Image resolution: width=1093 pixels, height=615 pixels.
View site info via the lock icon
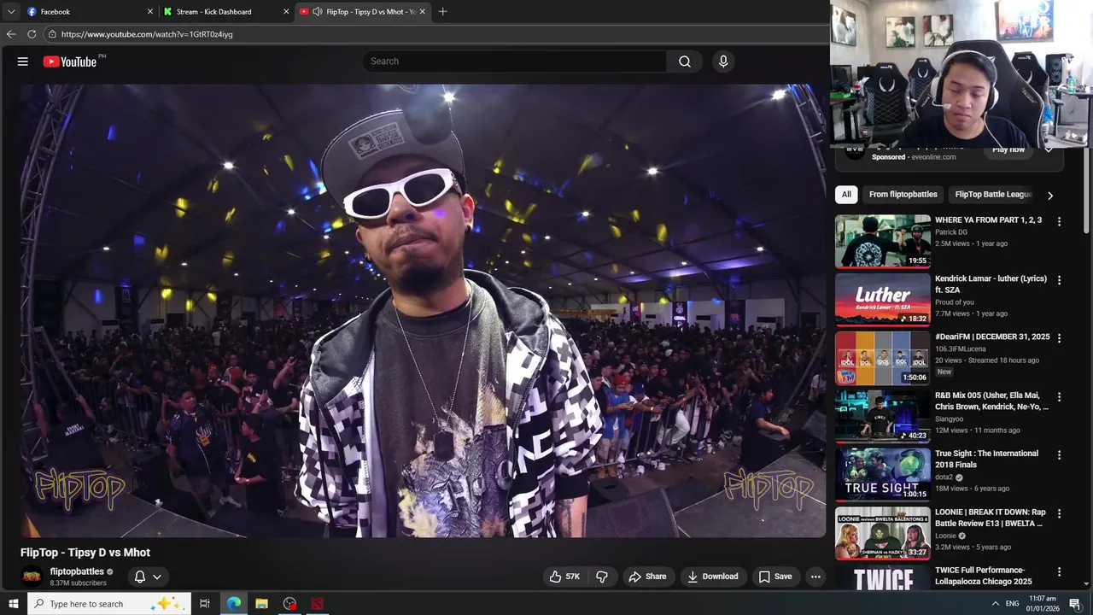coord(52,34)
